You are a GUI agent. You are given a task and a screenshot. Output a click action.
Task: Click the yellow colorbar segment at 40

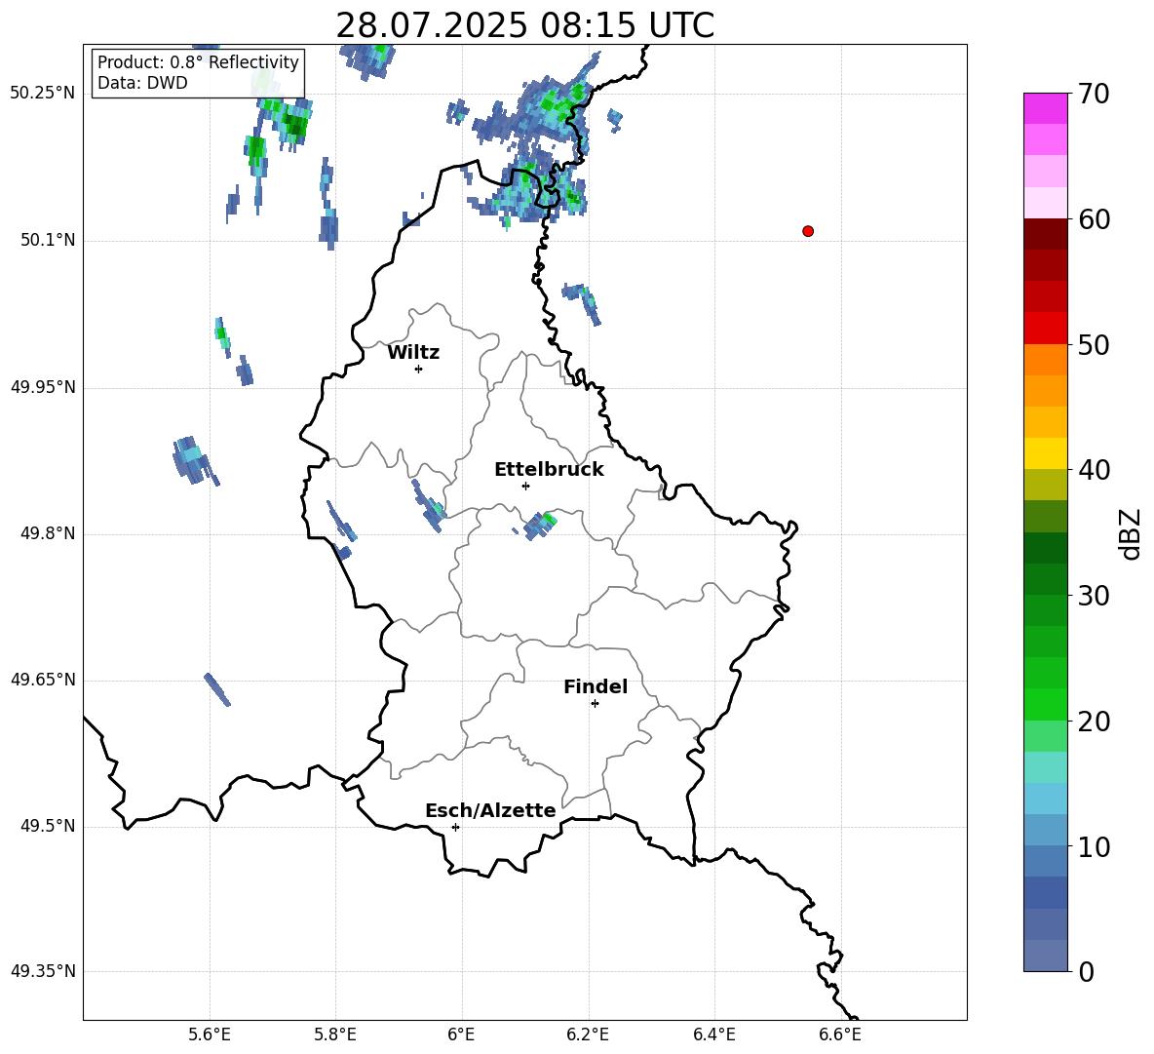(x=1045, y=453)
